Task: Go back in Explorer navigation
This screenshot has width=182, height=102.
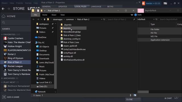Action: tap(34, 20)
